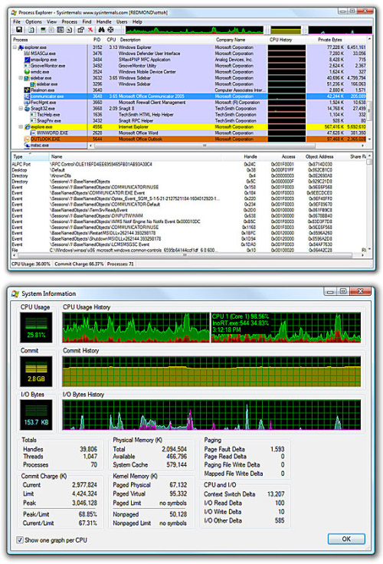383x564 pixels.
Task: Click OK in System Information window
Action: pyautogui.click(x=346, y=539)
